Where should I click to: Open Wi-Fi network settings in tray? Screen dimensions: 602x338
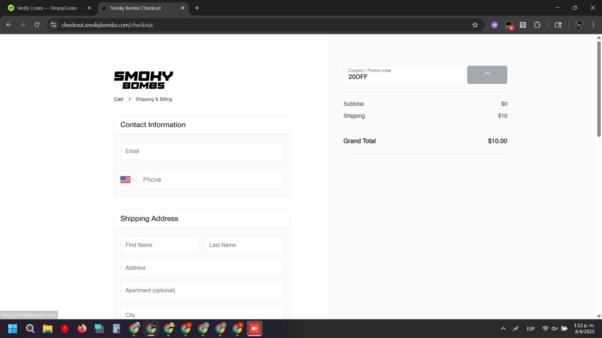(x=545, y=329)
